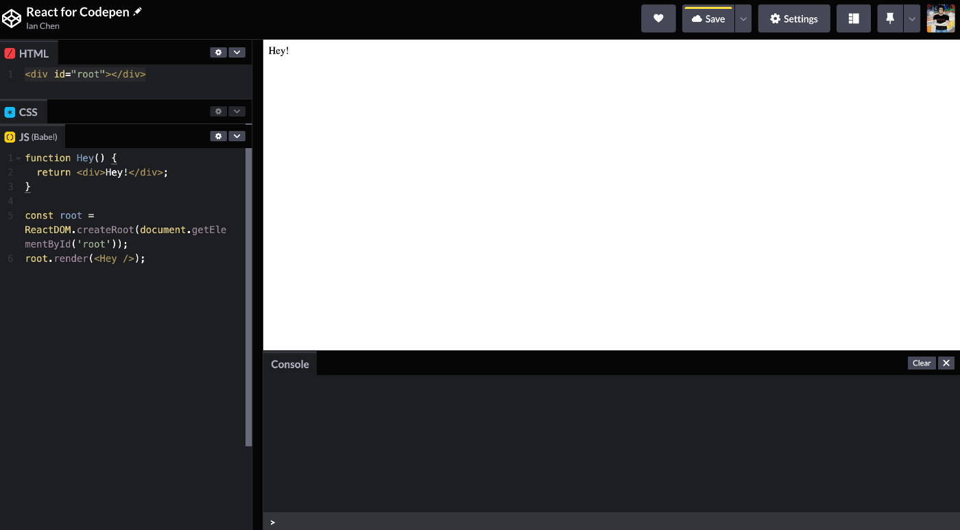The width and height of the screenshot is (960, 530).
Task: Change editor layout view icon
Action: 854,19
